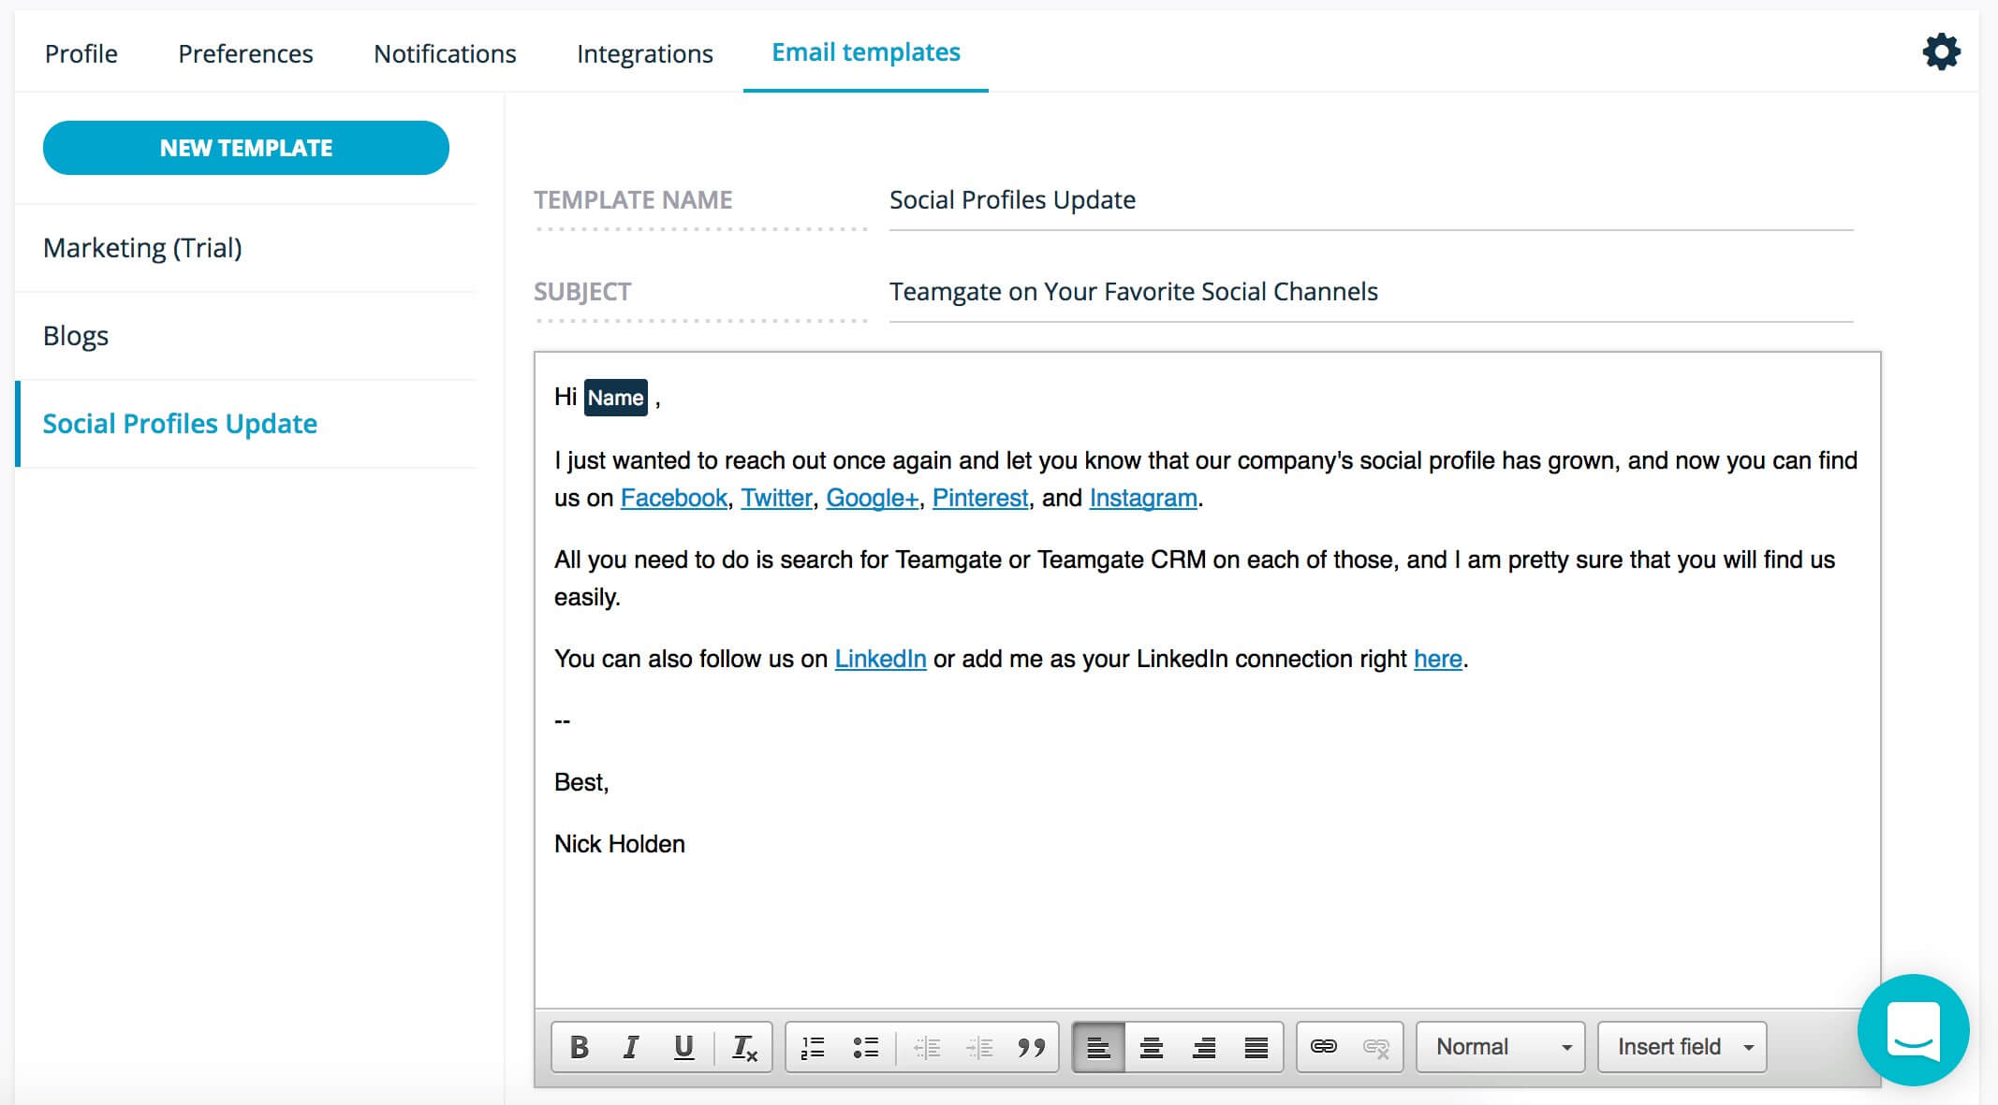The height and width of the screenshot is (1105, 1998).
Task: Click the "Nick Holden" signature text
Action: [x=620, y=844]
